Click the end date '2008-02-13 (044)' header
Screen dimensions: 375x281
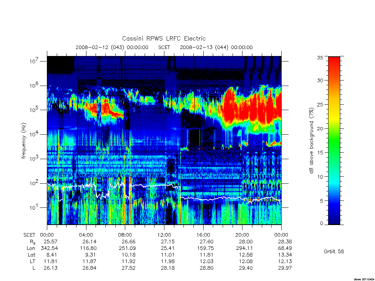[x=204, y=47]
